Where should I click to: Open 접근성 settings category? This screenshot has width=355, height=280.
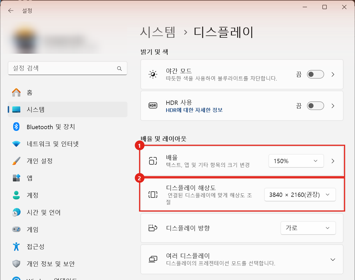[67, 247]
